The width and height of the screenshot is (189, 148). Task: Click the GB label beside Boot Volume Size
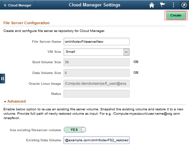point(136,62)
